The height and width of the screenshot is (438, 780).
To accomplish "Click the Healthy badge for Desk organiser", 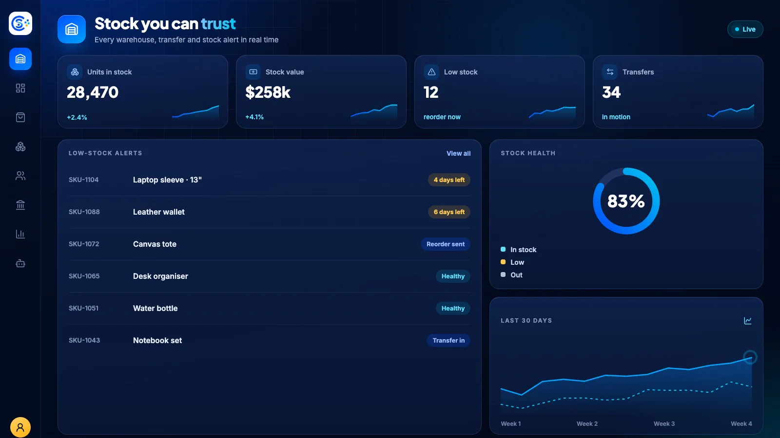I will click(453, 276).
